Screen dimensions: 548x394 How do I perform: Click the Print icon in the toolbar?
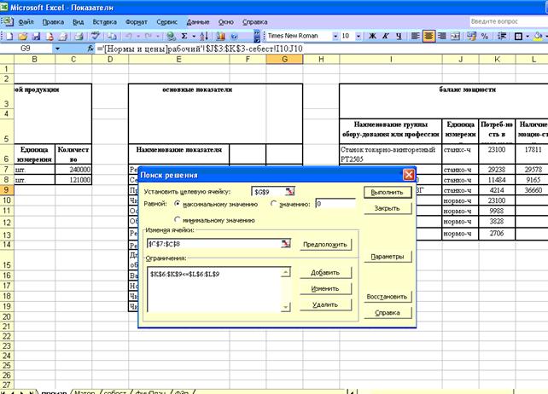[79, 36]
